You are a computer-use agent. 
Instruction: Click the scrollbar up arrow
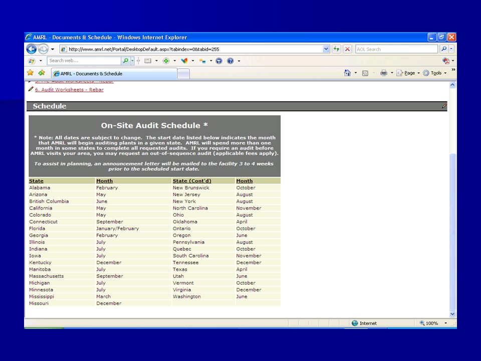click(x=452, y=85)
